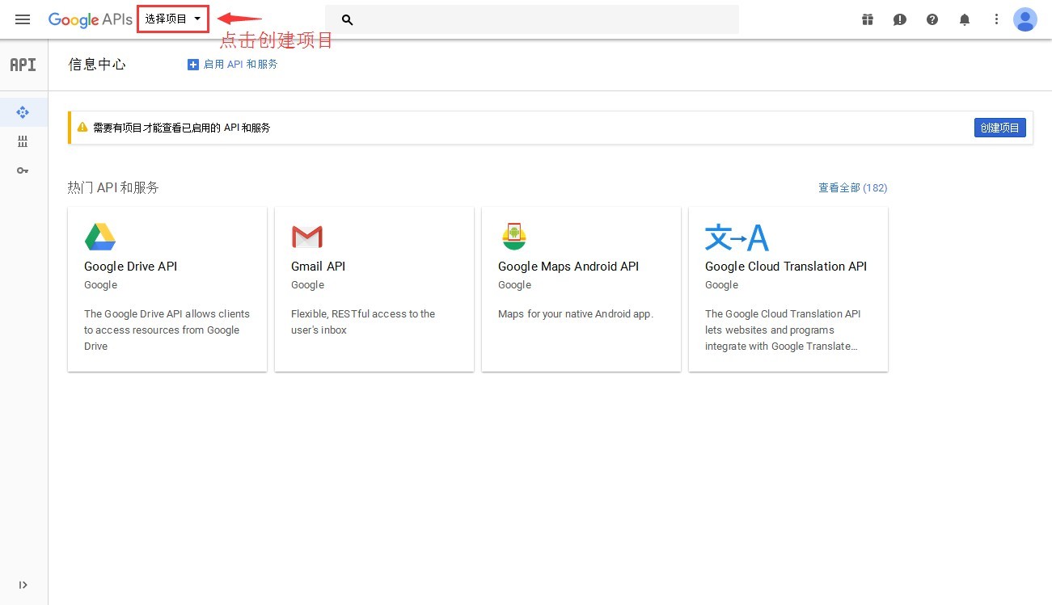Click the search magnifier icon

[x=348, y=19]
